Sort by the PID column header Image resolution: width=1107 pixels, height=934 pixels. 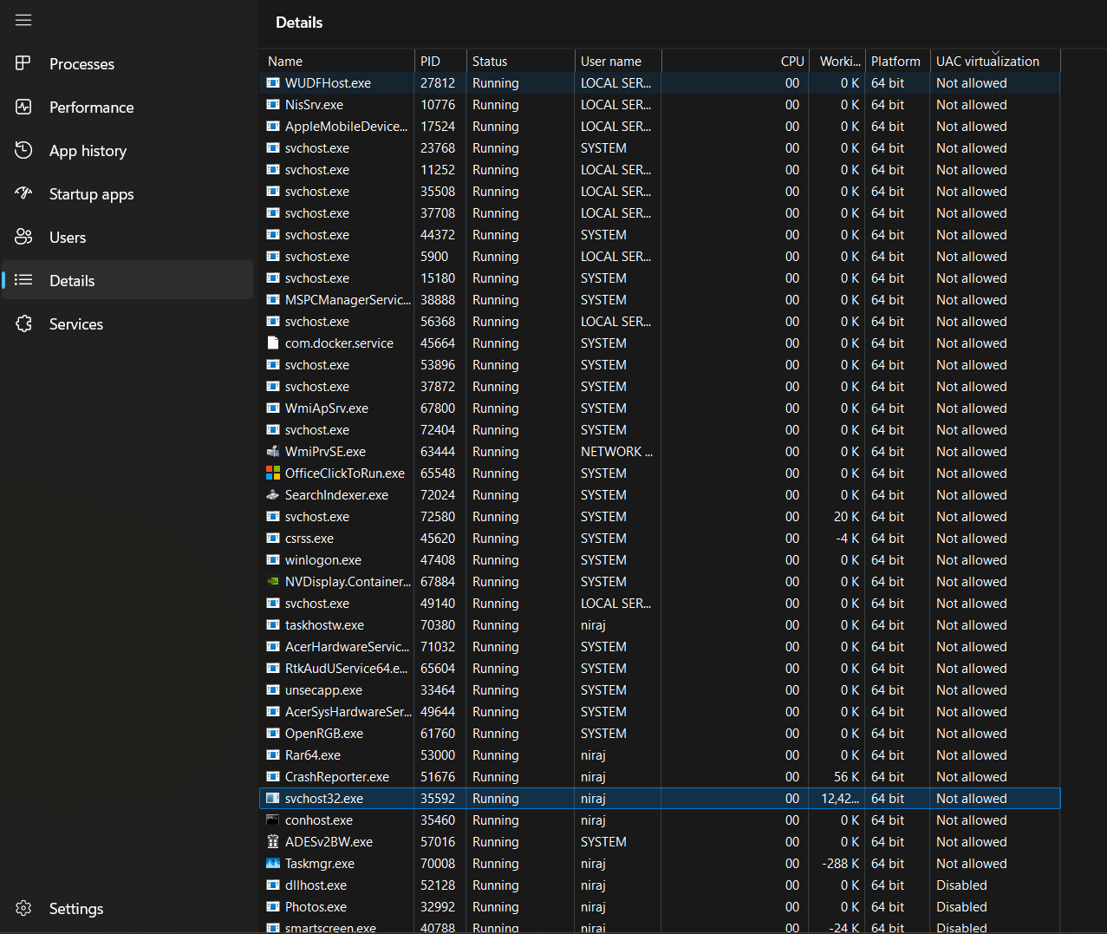tap(440, 62)
